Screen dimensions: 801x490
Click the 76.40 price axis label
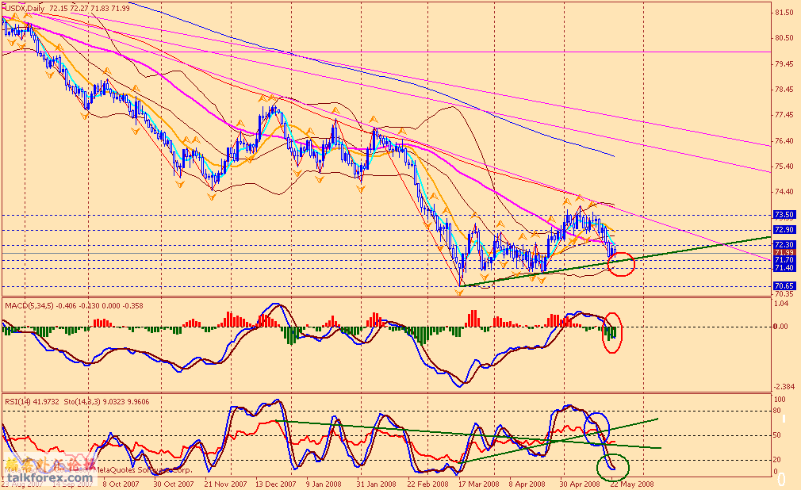784,141
